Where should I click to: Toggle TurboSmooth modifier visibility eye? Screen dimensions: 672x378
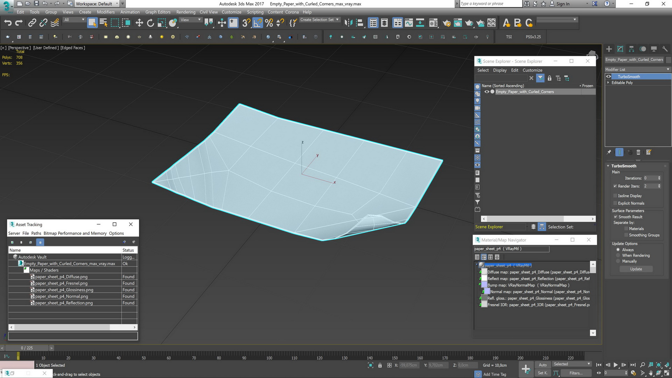click(x=609, y=77)
